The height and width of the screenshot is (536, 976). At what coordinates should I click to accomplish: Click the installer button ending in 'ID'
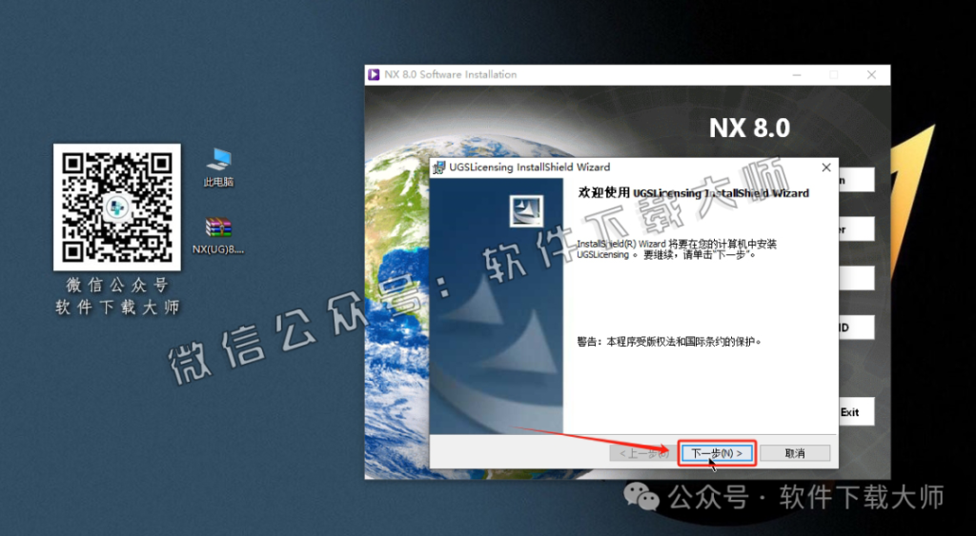point(856,328)
